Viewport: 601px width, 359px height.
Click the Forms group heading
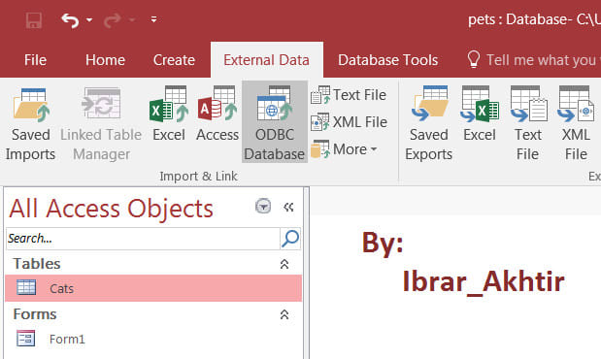tap(35, 314)
